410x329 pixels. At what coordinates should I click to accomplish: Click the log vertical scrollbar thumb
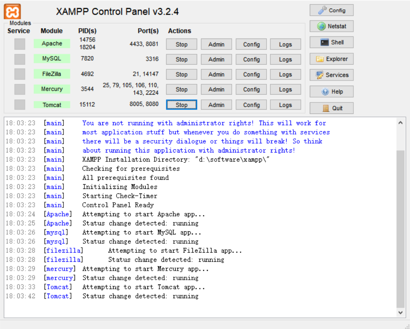[x=400, y=229]
